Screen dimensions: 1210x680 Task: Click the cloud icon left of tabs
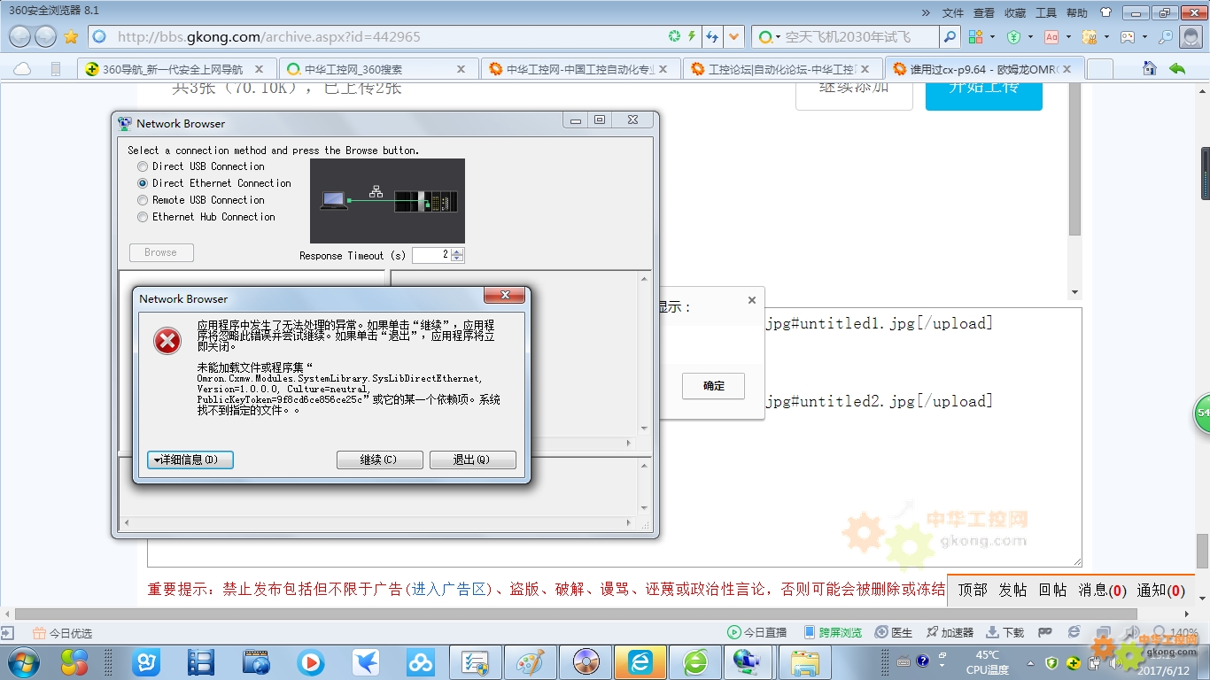[x=22, y=69]
